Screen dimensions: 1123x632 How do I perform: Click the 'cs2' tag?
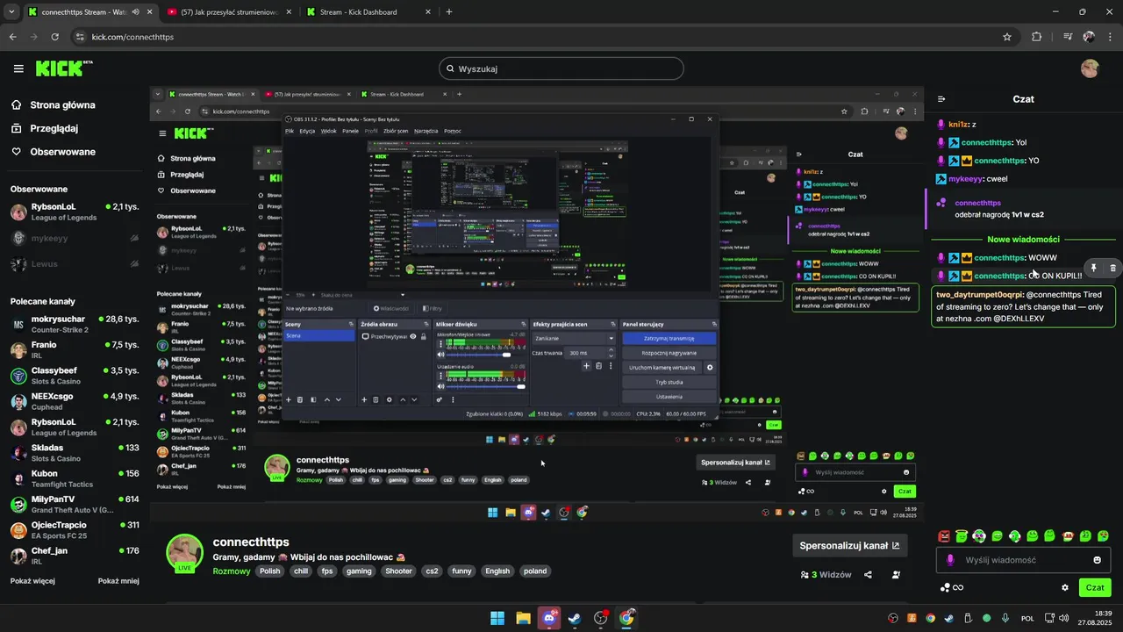432,571
